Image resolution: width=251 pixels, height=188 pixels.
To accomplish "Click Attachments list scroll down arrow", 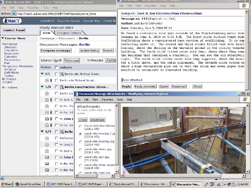I will [x=117, y=172].
